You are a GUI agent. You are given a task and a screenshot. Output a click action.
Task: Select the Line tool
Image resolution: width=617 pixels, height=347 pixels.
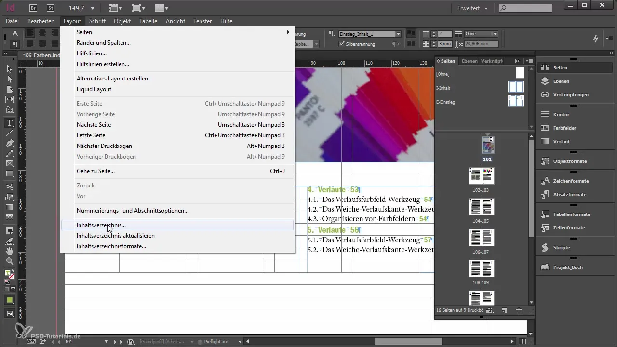[x=10, y=133]
